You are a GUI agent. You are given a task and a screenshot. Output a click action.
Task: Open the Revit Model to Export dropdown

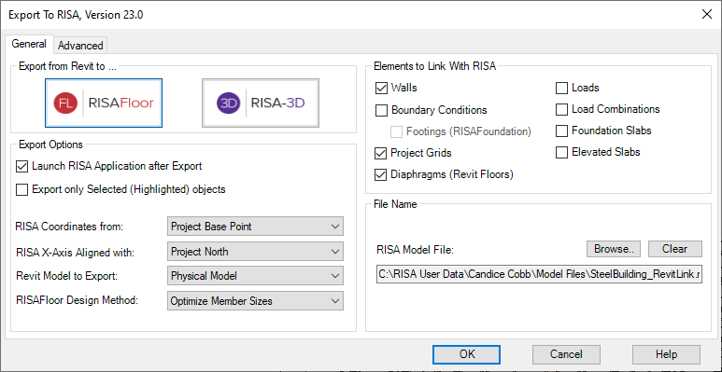[256, 276]
